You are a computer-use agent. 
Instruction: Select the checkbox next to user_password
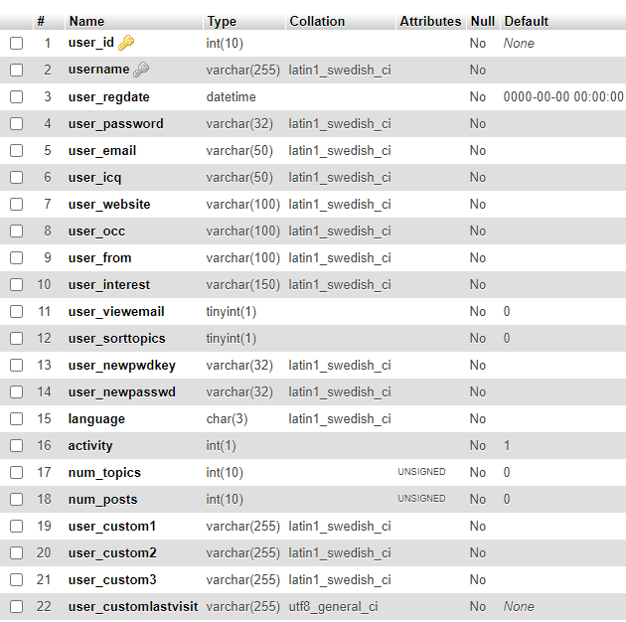tap(16, 124)
